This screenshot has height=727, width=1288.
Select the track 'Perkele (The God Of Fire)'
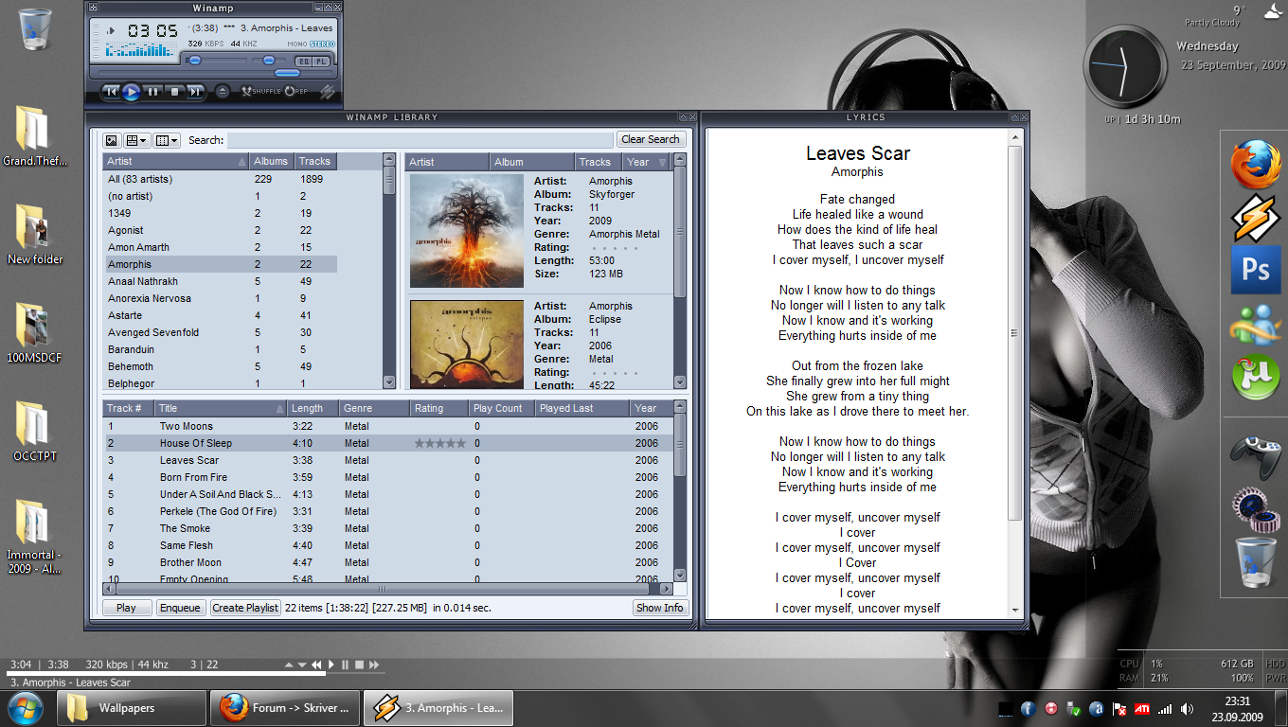[388, 511]
